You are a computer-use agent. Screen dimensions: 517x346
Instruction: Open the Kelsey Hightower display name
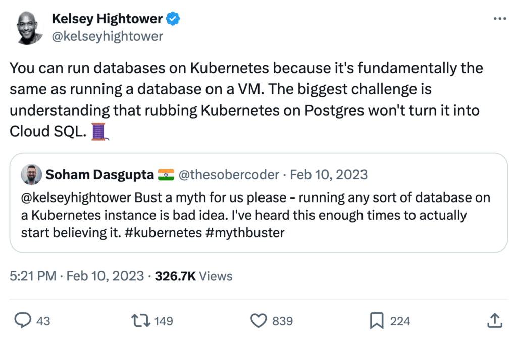click(x=107, y=20)
